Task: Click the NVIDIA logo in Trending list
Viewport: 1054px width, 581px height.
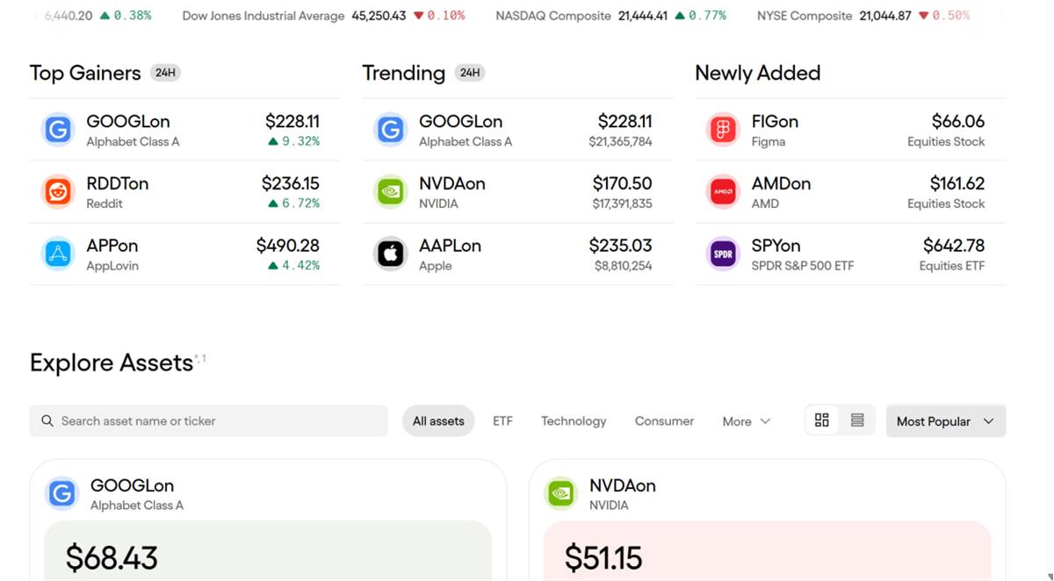Action: coord(391,192)
